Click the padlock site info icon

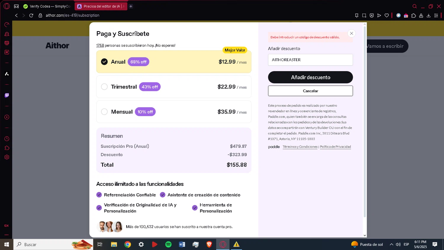click(x=40, y=15)
